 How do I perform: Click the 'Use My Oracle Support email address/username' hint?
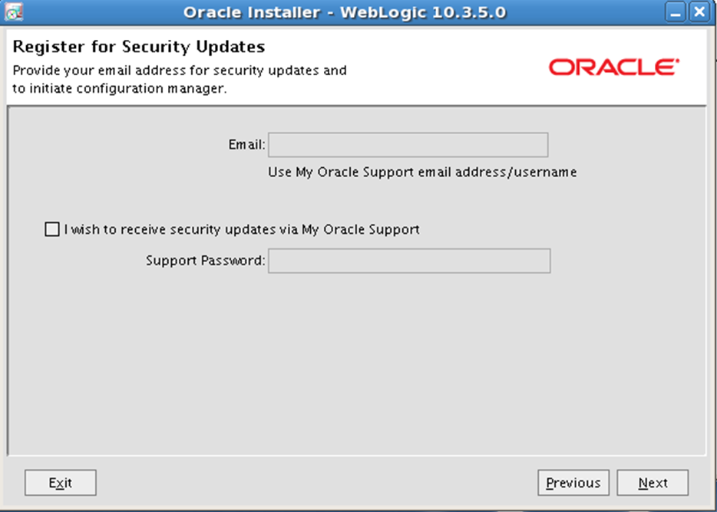[422, 172]
